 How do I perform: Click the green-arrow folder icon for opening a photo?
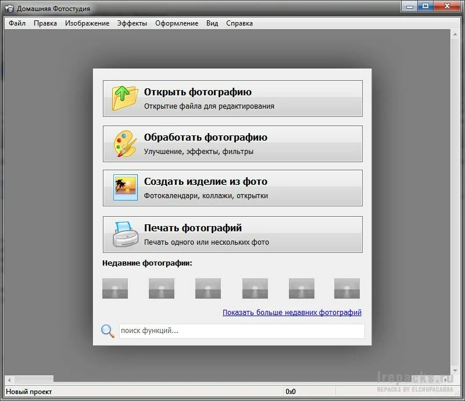click(125, 98)
